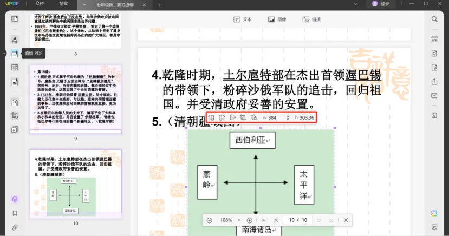
Task: Run OCR recognition from right sidebar
Action: click(x=434, y=39)
